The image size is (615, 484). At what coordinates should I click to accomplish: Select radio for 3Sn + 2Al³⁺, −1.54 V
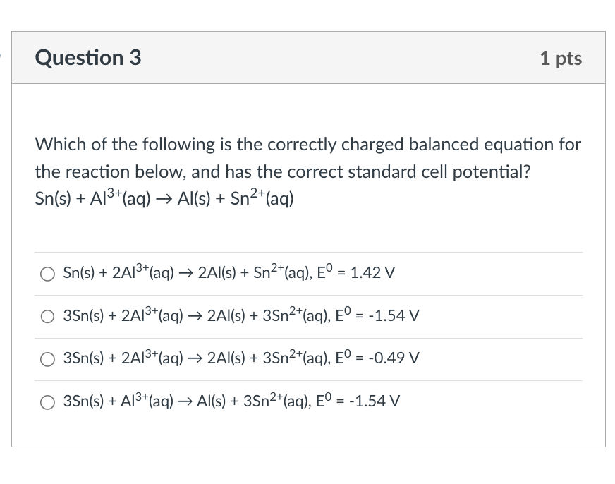click(x=47, y=316)
